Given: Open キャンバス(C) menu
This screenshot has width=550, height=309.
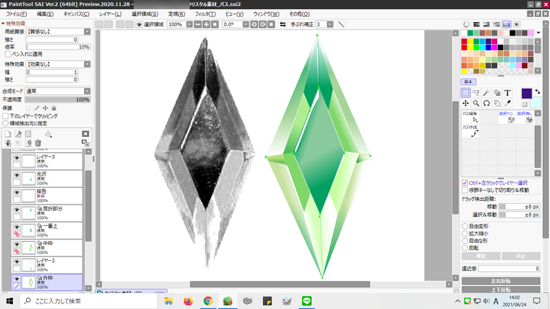Looking at the screenshot, I should 76,14.
